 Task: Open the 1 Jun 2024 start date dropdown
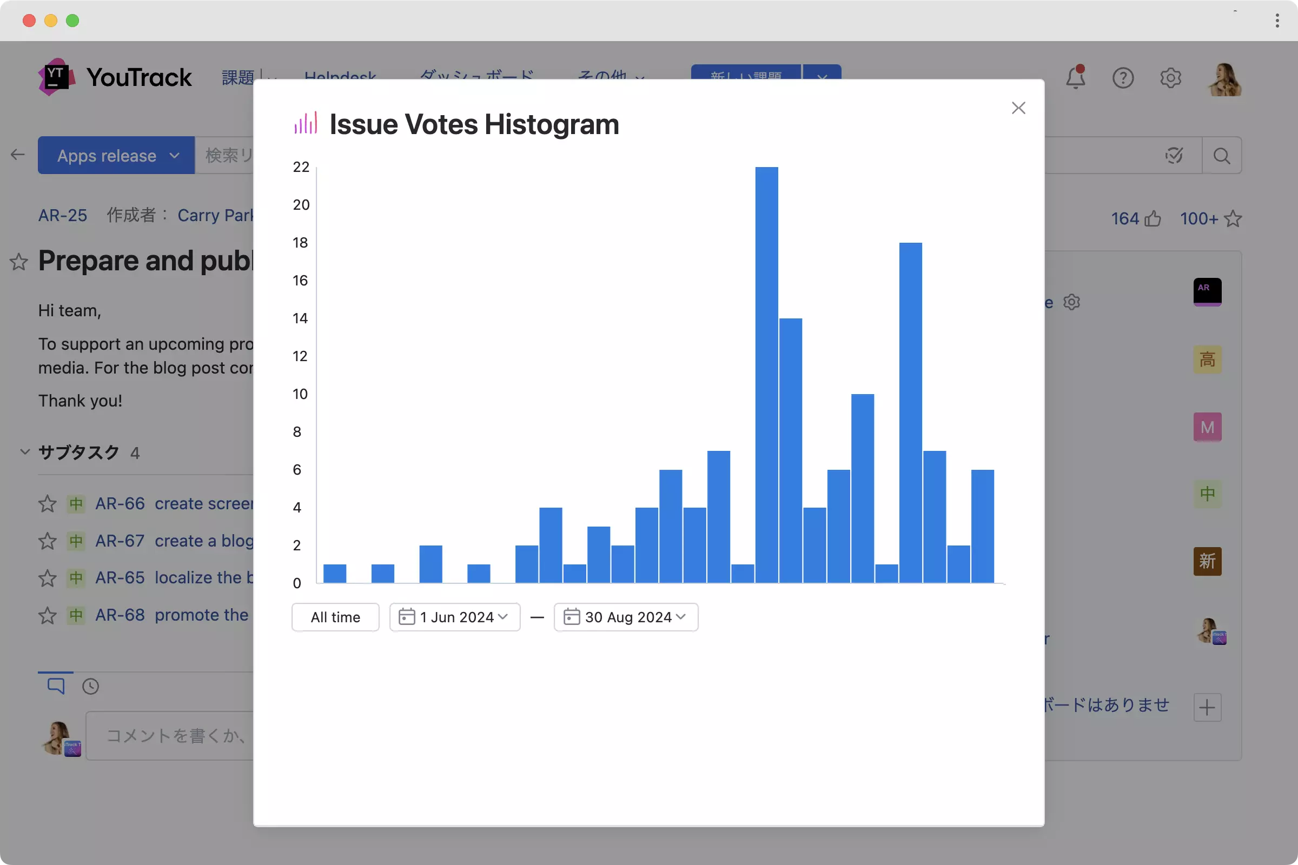[x=455, y=617]
